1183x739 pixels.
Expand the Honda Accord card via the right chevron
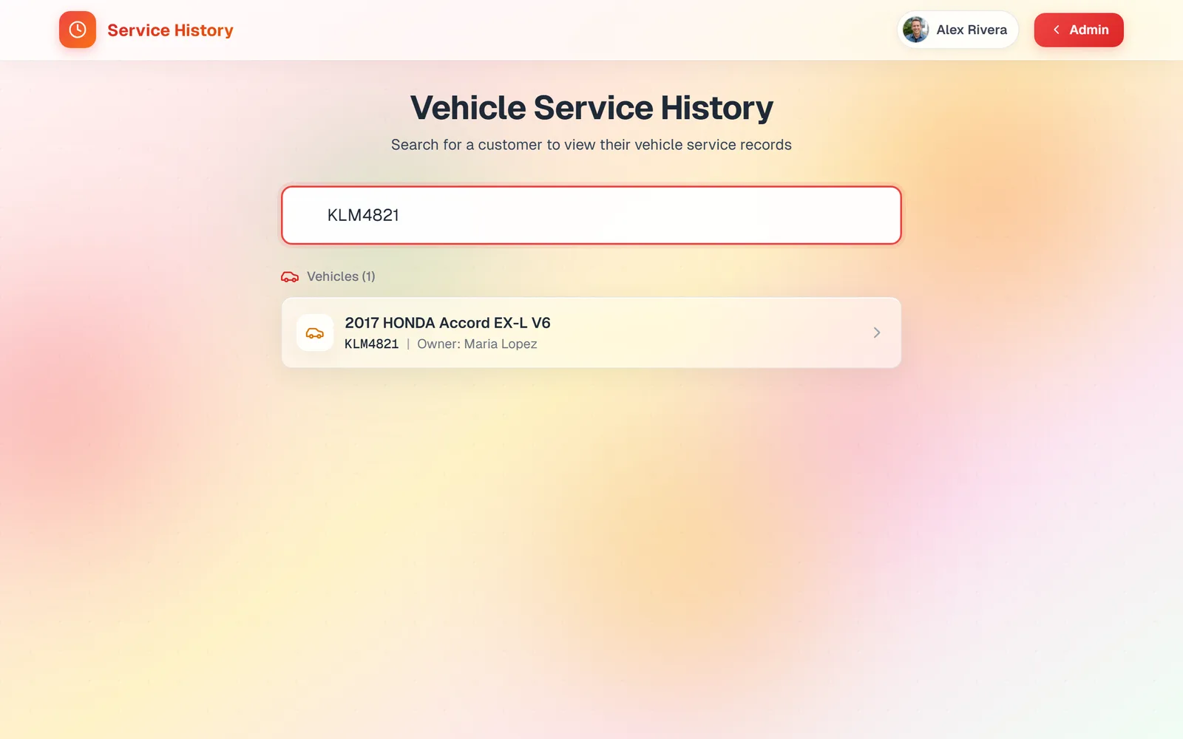coord(877,333)
